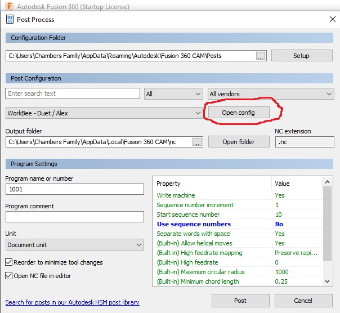Click the Open folder button

[238, 142]
